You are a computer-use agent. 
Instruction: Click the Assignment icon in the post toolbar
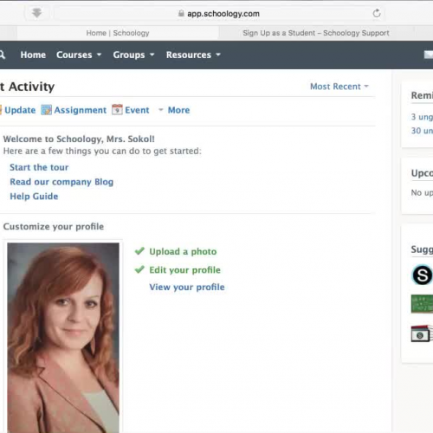pos(46,110)
